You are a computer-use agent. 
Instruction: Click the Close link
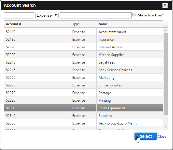coord(162,137)
